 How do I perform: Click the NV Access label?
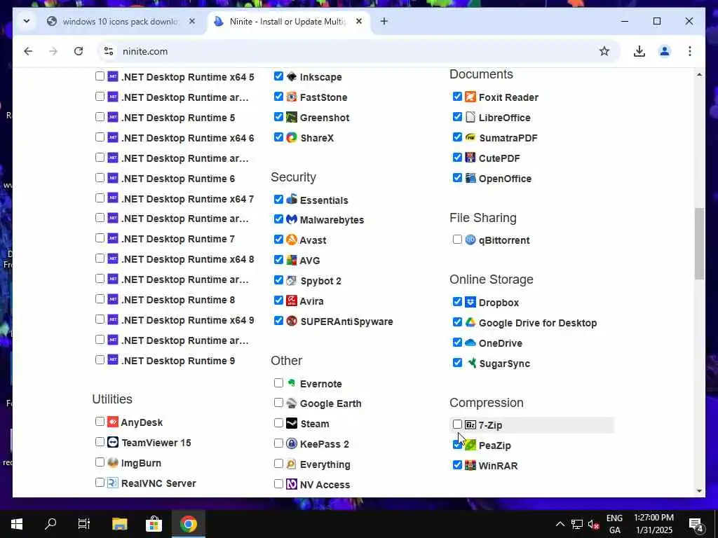[325, 485]
